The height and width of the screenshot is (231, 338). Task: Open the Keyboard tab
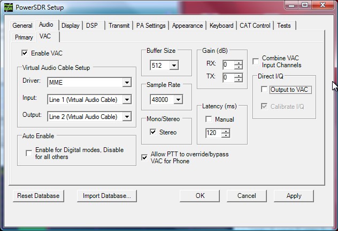[x=221, y=26]
